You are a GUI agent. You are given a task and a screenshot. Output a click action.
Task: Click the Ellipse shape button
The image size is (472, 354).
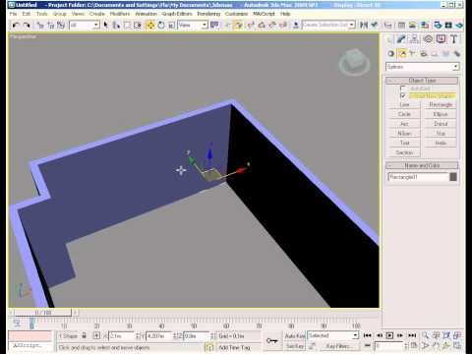(441, 114)
